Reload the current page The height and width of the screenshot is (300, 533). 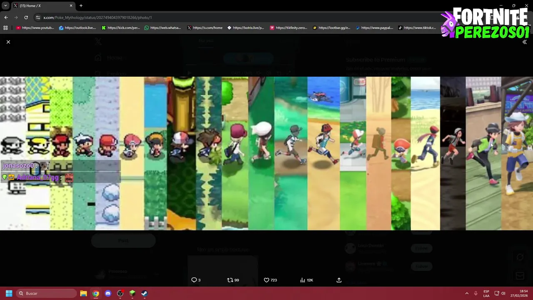pos(26,17)
